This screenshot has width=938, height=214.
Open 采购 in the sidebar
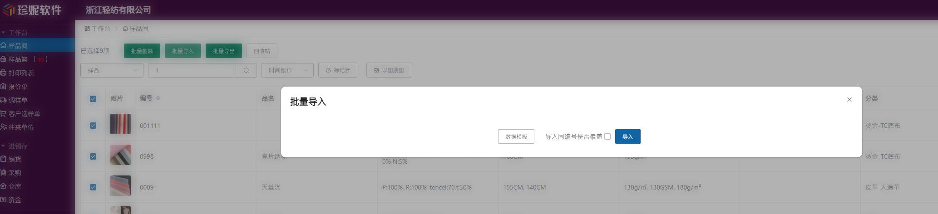[x=37, y=172]
